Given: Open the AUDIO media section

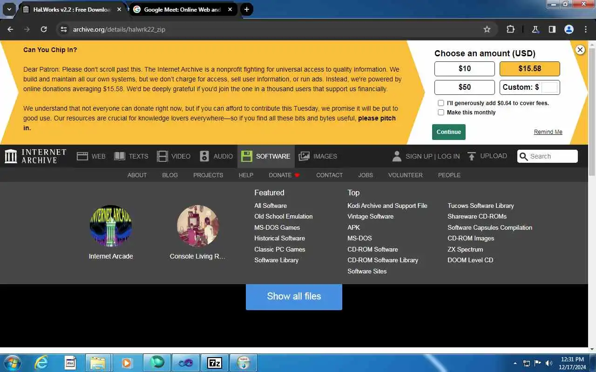Looking at the screenshot, I should [x=216, y=156].
